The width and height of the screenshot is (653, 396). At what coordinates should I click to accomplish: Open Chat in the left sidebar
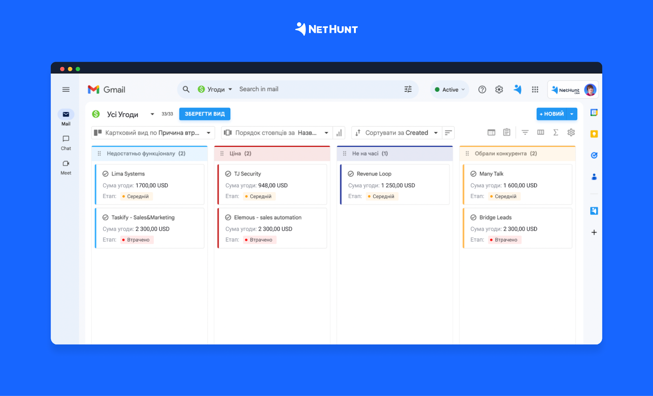coord(66,139)
